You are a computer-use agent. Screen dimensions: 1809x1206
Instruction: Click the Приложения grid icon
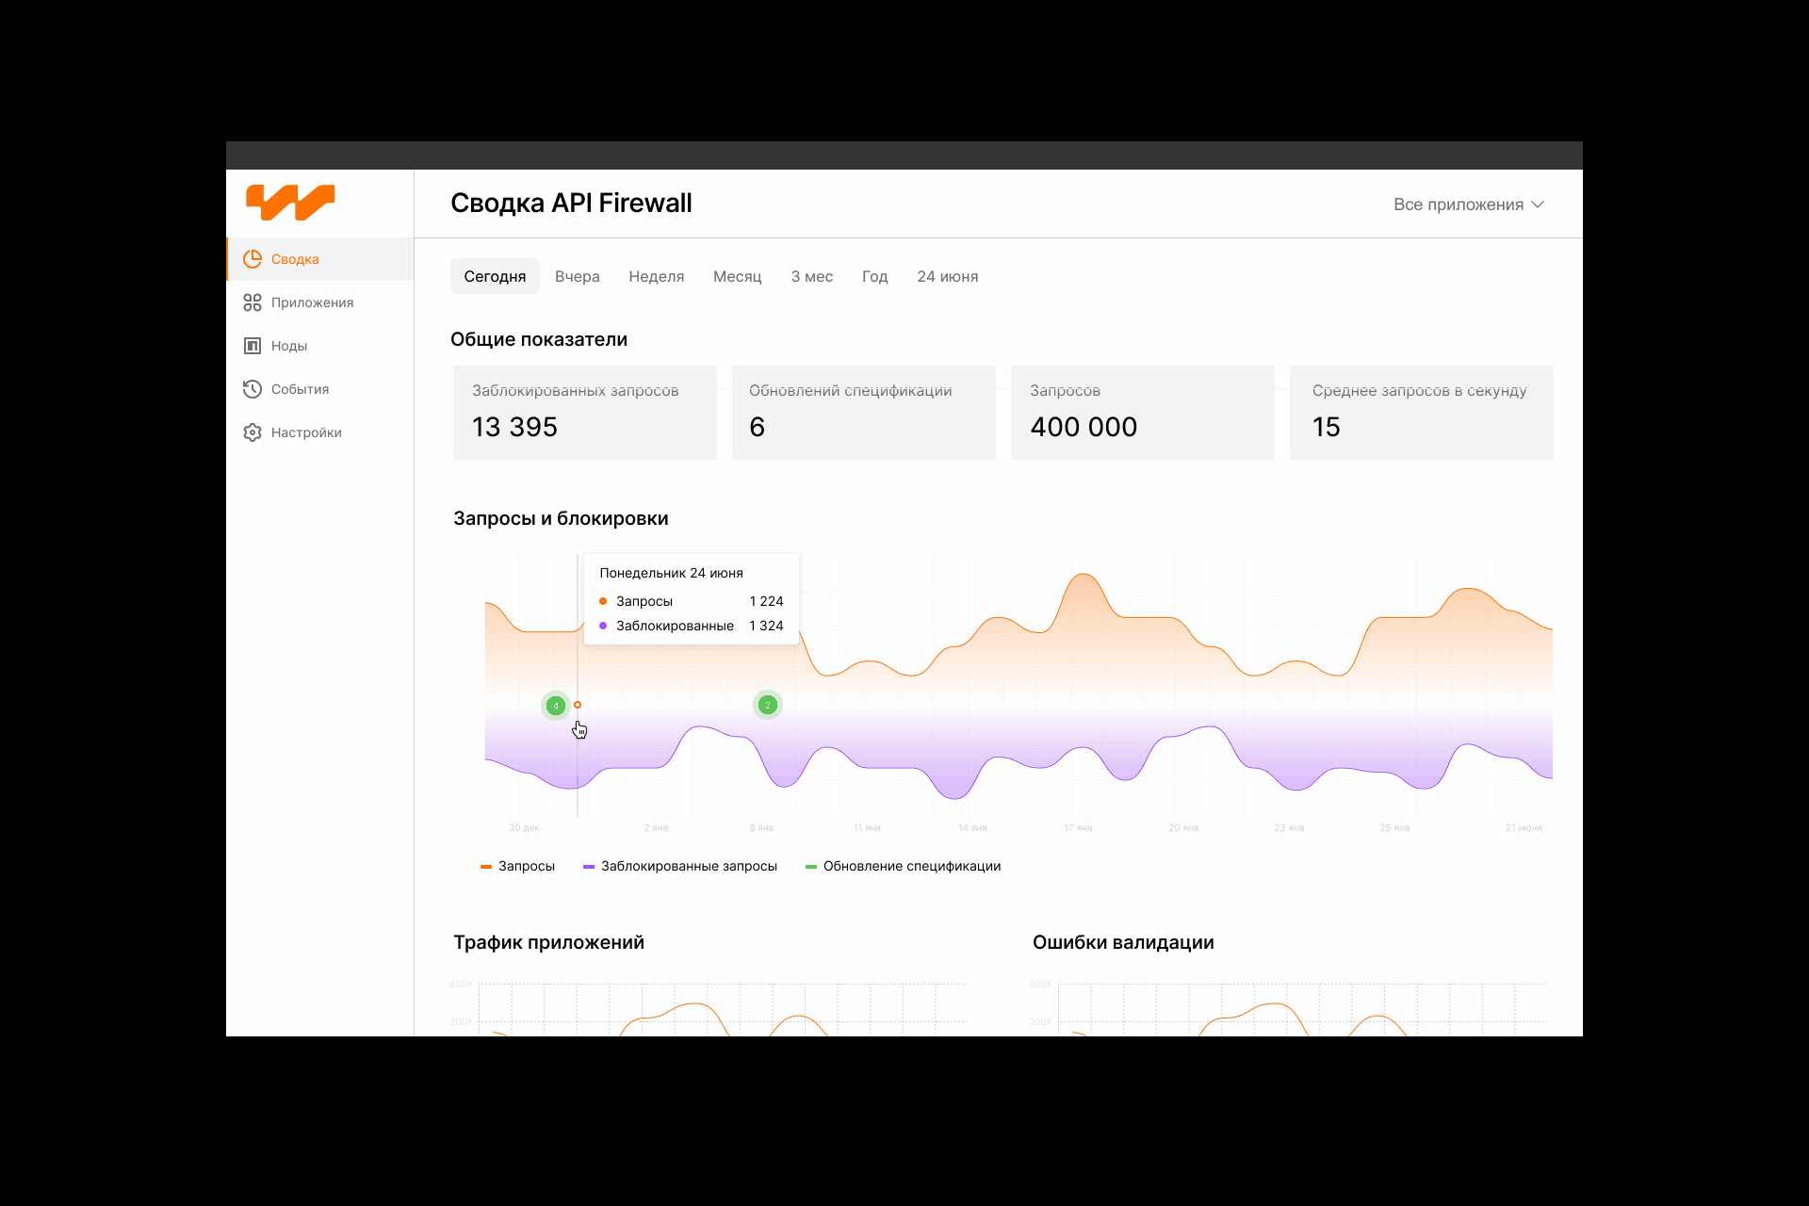click(253, 302)
